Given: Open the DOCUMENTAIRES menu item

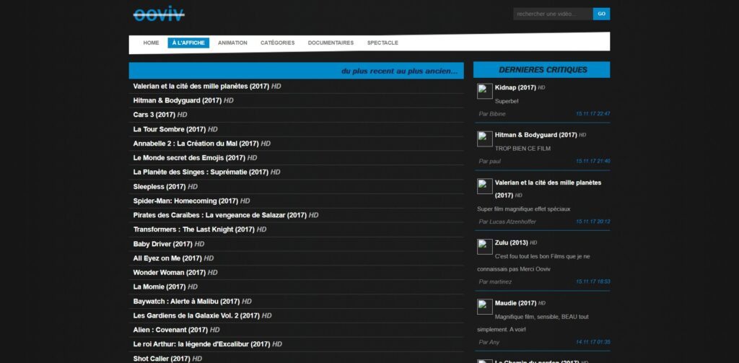Looking at the screenshot, I should (331, 43).
